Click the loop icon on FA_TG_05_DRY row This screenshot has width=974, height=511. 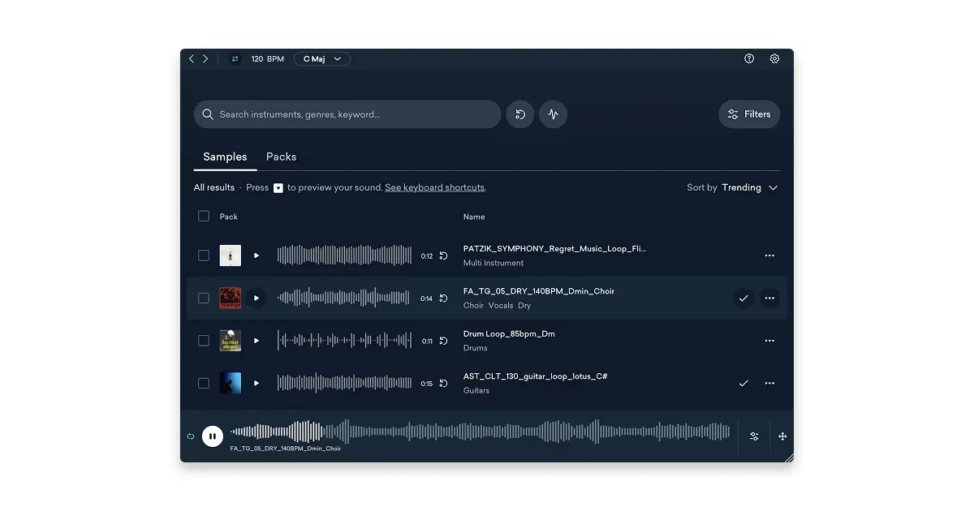pyautogui.click(x=443, y=298)
